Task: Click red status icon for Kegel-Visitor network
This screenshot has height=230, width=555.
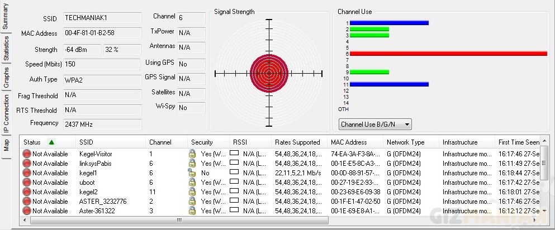Action: point(27,154)
